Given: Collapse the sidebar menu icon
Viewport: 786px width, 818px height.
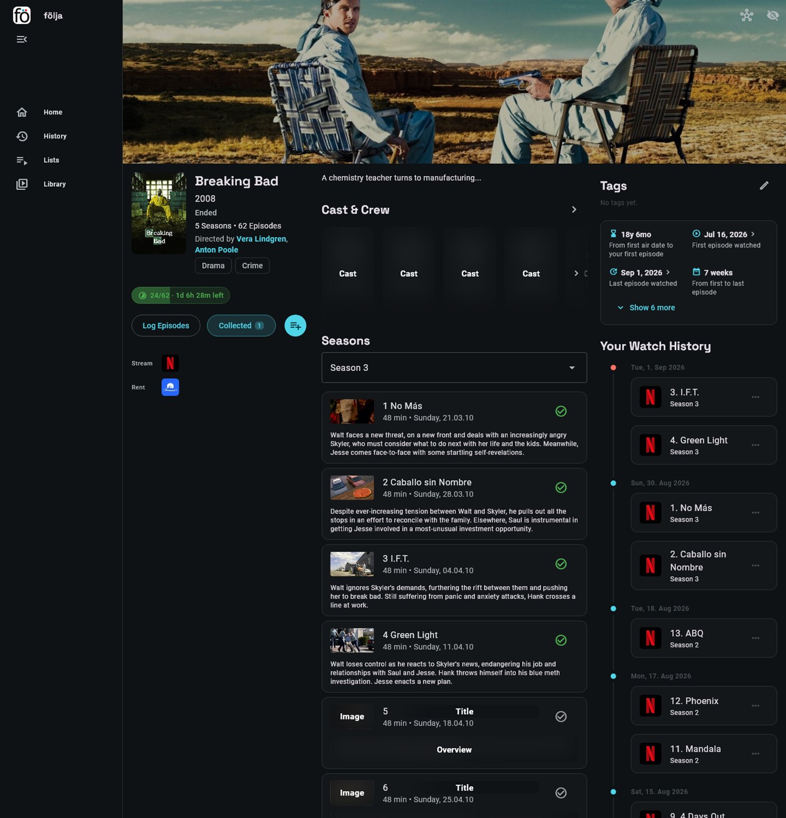Looking at the screenshot, I should [22, 39].
